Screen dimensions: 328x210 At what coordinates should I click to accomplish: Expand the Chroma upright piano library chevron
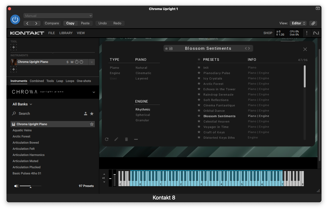(x=94, y=92)
